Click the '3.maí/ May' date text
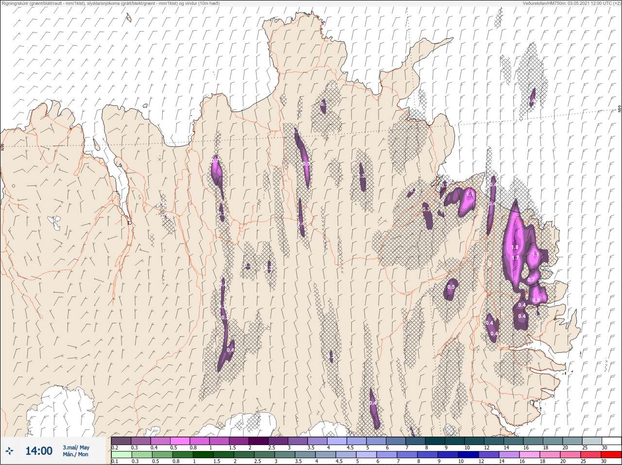The width and height of the screenshot is (622, 465). pos(76,447)
